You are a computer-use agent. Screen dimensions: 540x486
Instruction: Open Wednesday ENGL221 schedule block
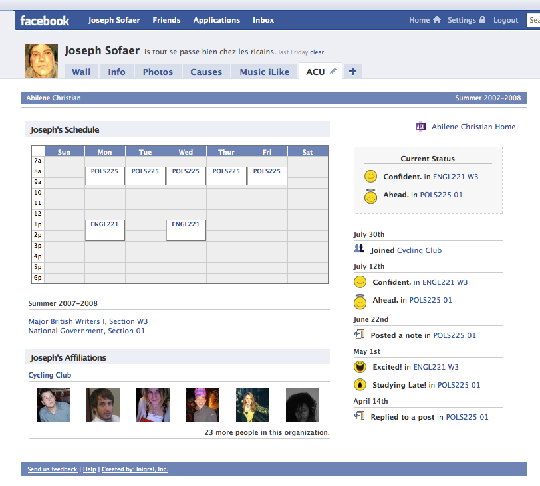pos(186,230)
